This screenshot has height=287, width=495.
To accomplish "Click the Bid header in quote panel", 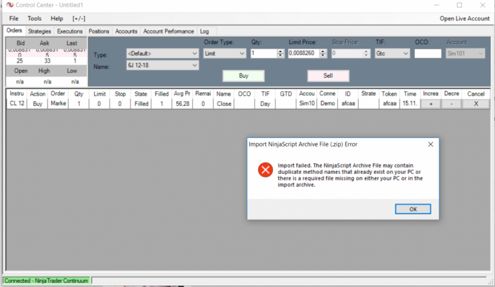I will (x=20, y=43).
